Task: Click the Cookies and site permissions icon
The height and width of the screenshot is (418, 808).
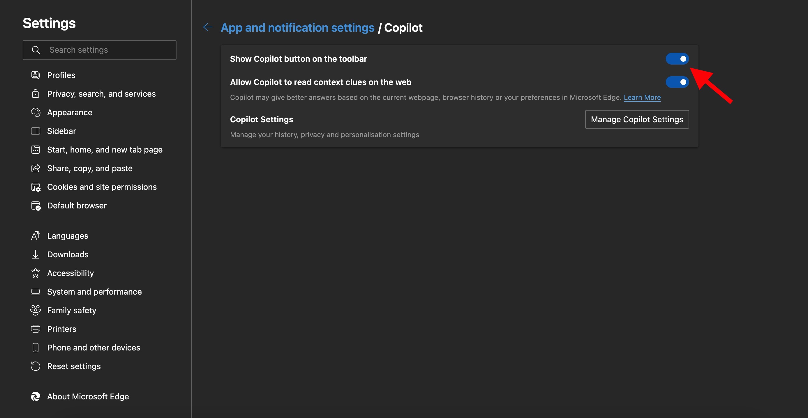Action: (36, 187)
